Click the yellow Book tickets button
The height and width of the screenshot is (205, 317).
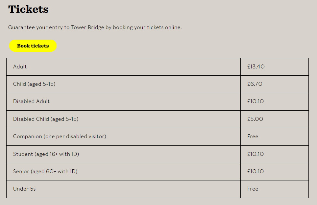33,46
